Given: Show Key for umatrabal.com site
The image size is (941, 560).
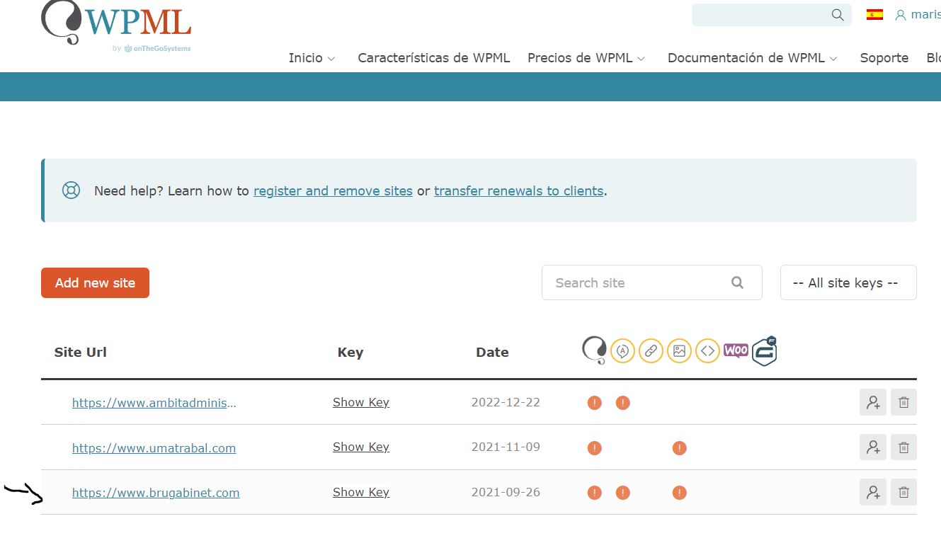Looking at the screenshot, I should [361, 447].
